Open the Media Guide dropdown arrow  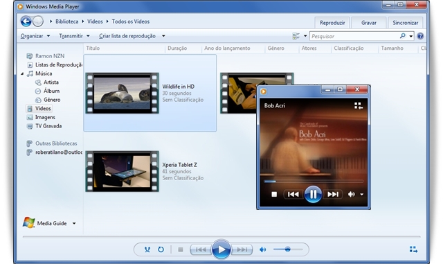click(x=74, y=223)
